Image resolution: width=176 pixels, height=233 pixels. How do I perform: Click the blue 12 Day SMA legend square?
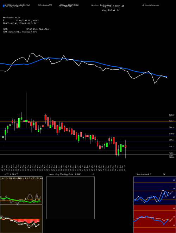click(4, 6)
